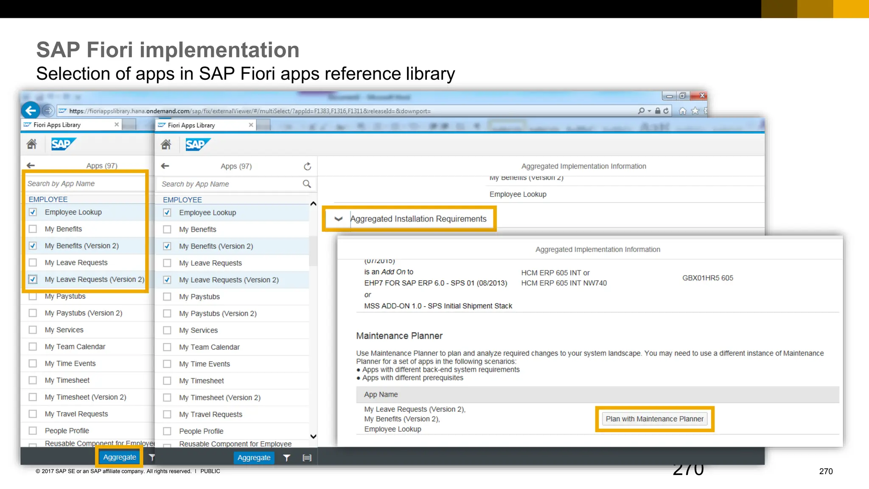The width and height of the screenshot is (869, 489).
Task: Click GBX01HR5 605 component text
Action: point(708,278)
